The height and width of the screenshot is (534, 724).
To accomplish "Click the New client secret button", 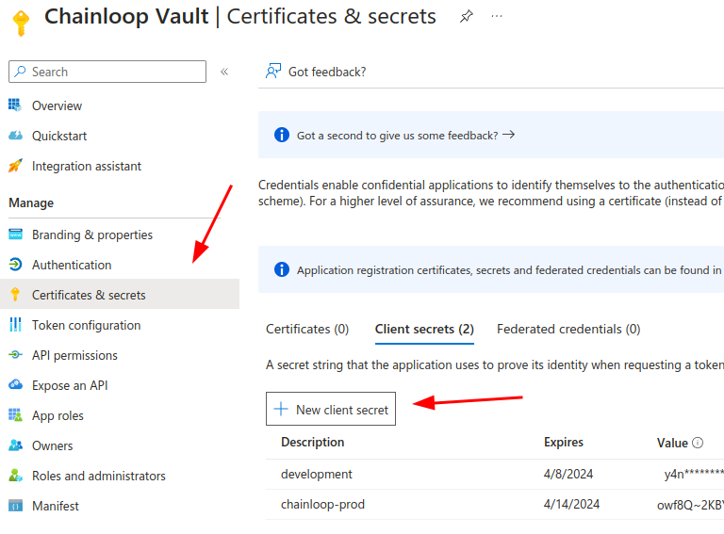I will pyautogui.click(x=331, y=409).
